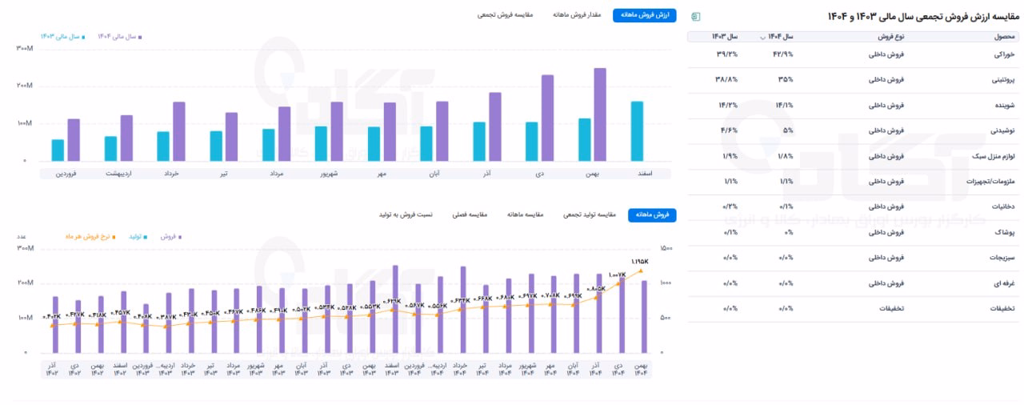The height and width of the screenshot is (405, 1024).
Task: Click the پوشاک product row
Action: click(853, 233)
